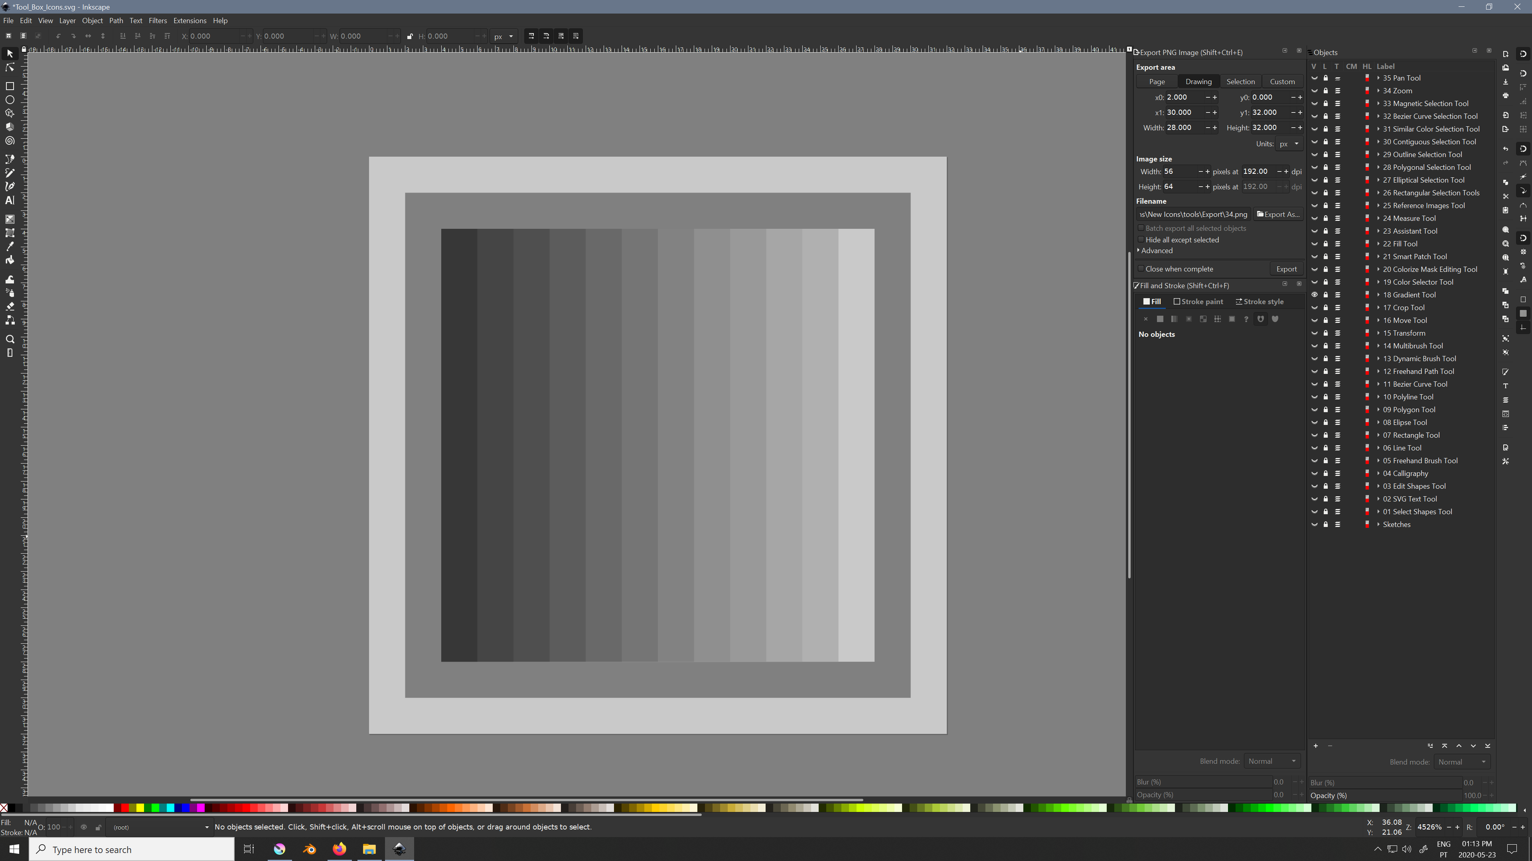Select the Color dropper tool
1532x861 pixels.
click(10, 247)
